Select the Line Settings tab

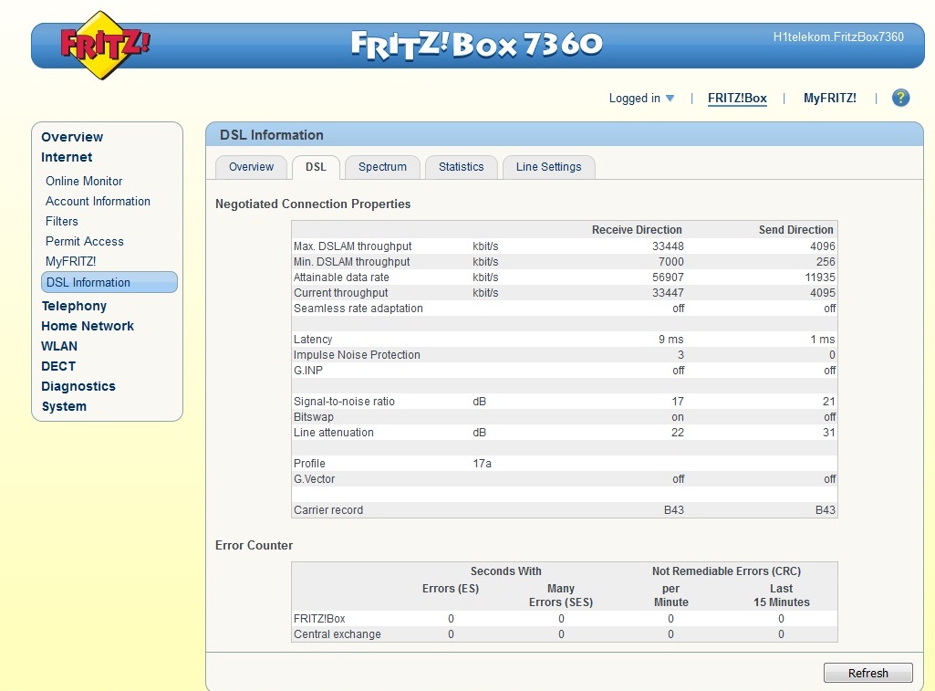[x=548, y=167]
